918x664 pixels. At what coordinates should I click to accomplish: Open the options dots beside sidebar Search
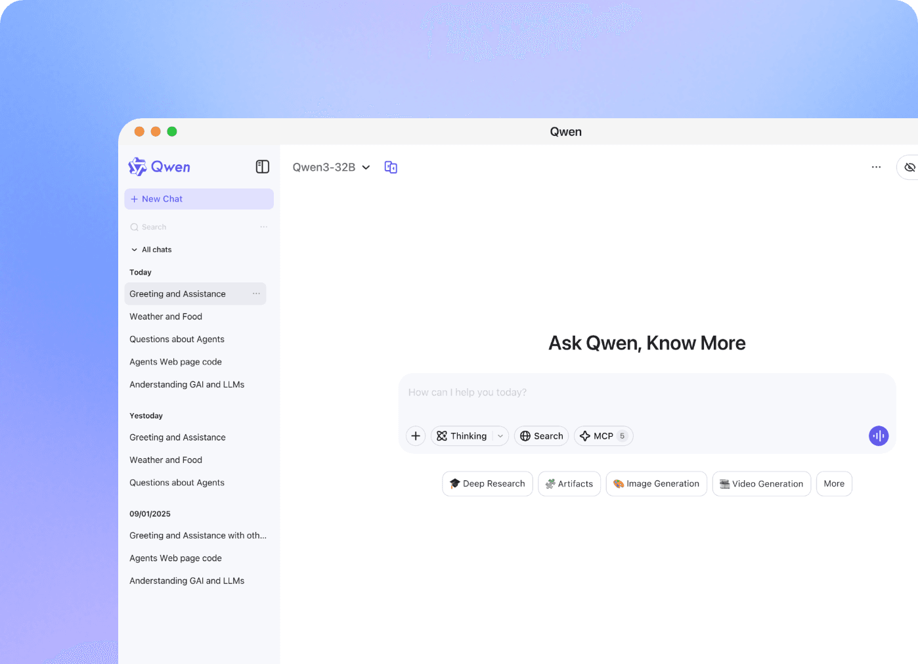point(264,227)
